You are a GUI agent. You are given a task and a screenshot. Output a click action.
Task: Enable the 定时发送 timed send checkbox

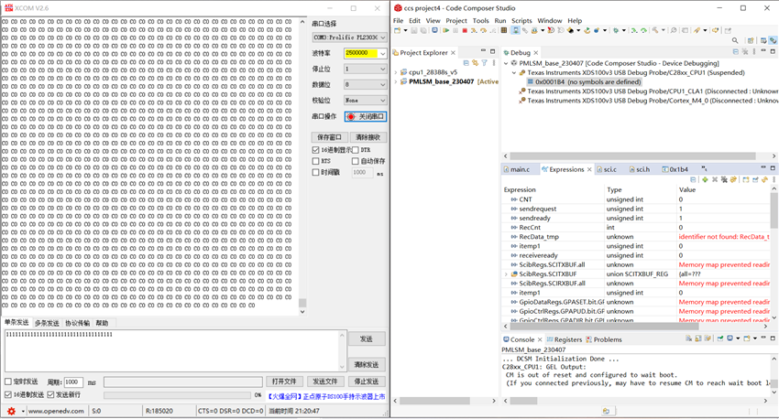(8, 381)
